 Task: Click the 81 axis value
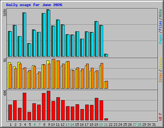(x=5, y=60)
